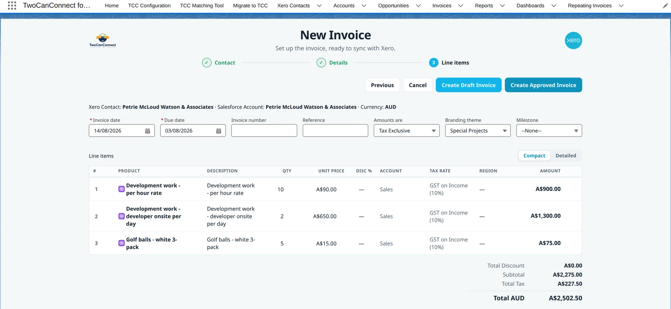Expand the Dashboards nav chevron
Screen dimensions: 671x309
553,6
